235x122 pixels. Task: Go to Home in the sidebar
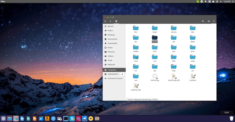coord(114,31)
